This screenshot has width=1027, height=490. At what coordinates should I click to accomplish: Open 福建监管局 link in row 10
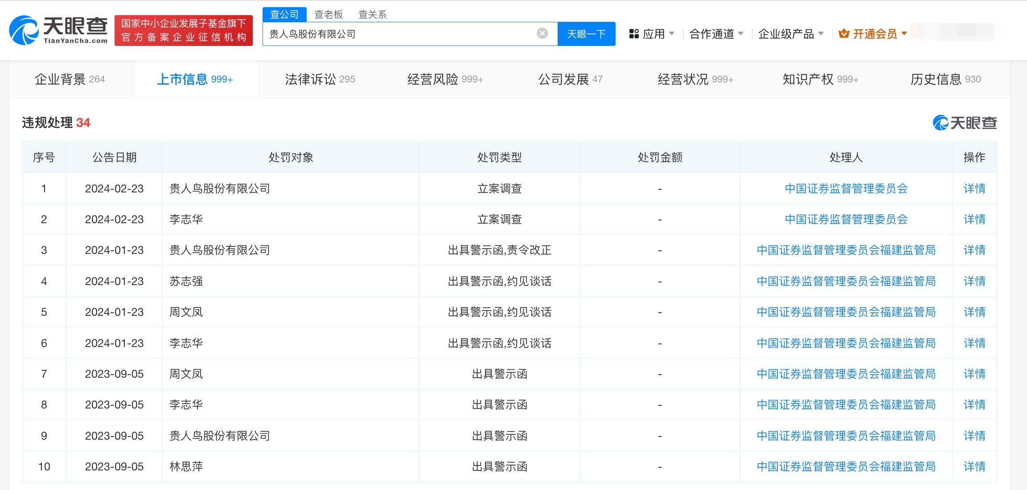coord(846,466)
